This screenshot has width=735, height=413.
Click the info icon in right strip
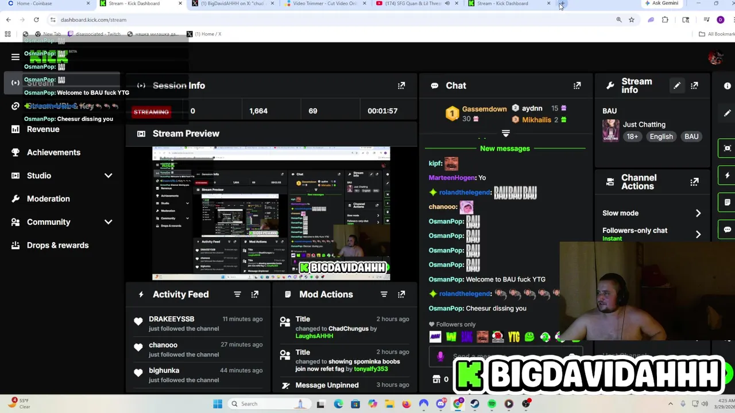(x=727, y=85)
